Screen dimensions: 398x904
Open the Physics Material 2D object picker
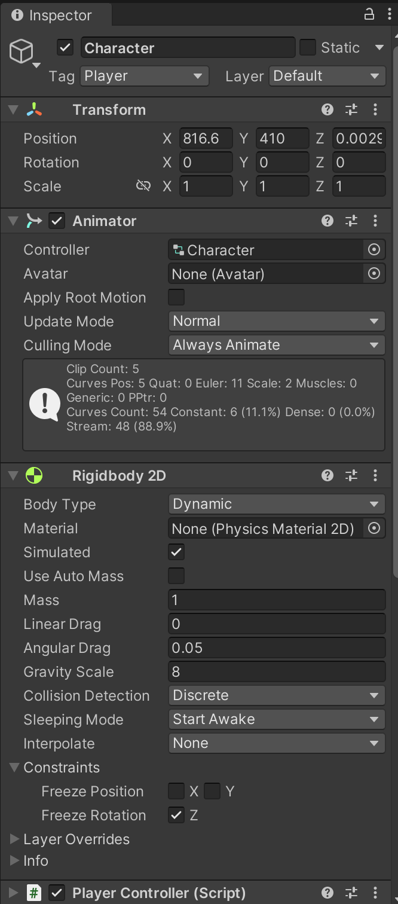[x=374, y=529]
